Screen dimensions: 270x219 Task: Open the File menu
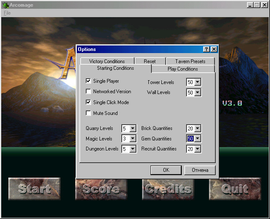point(7,13)
